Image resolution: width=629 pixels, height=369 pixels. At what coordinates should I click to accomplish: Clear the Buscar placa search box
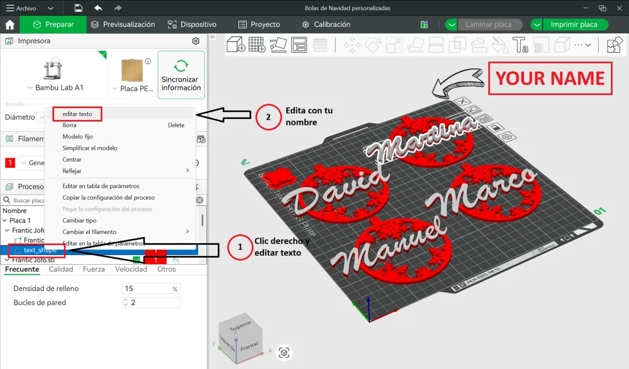(x=200, y=200)
